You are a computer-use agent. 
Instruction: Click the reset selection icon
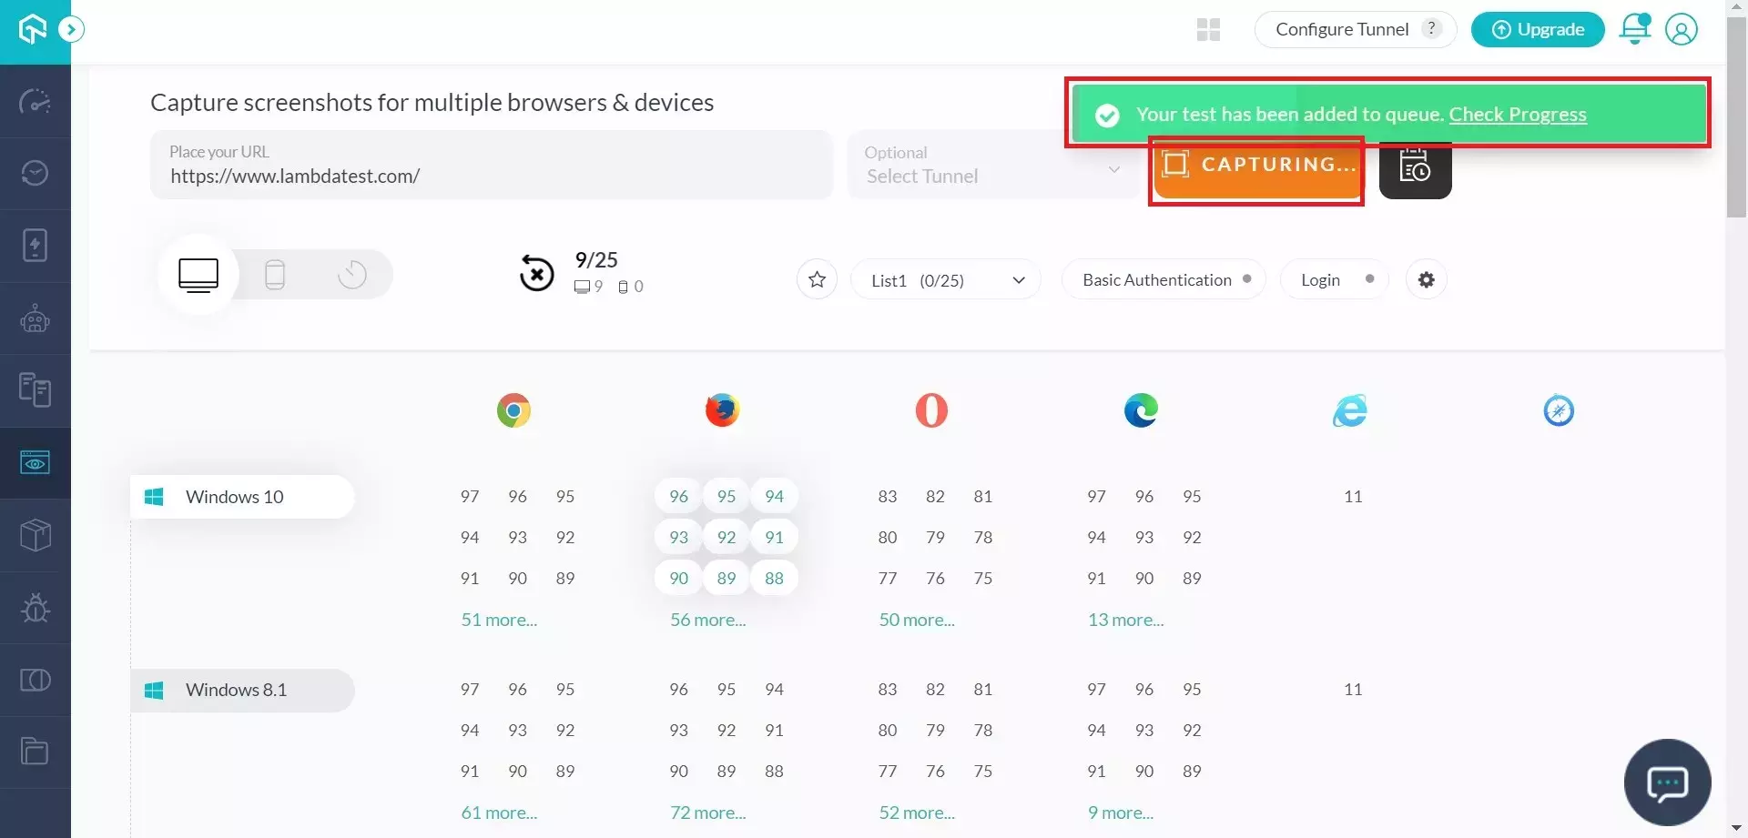tap(536, 273)
